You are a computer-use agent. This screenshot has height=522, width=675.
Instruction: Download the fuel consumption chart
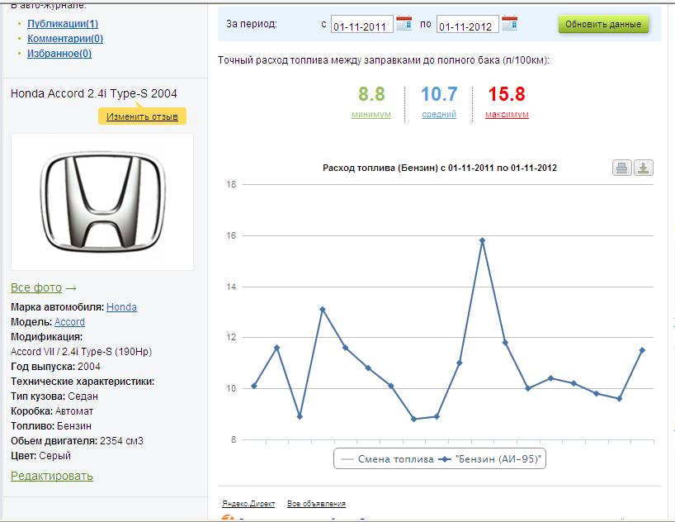[x=644, y=168]
